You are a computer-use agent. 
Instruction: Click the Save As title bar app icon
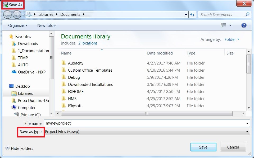point(5,5)
